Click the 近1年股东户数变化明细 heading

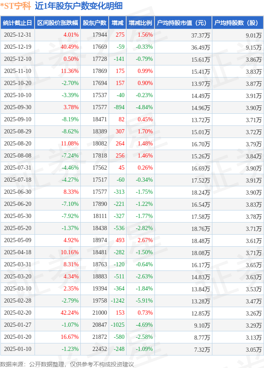(x=79, y=6)
